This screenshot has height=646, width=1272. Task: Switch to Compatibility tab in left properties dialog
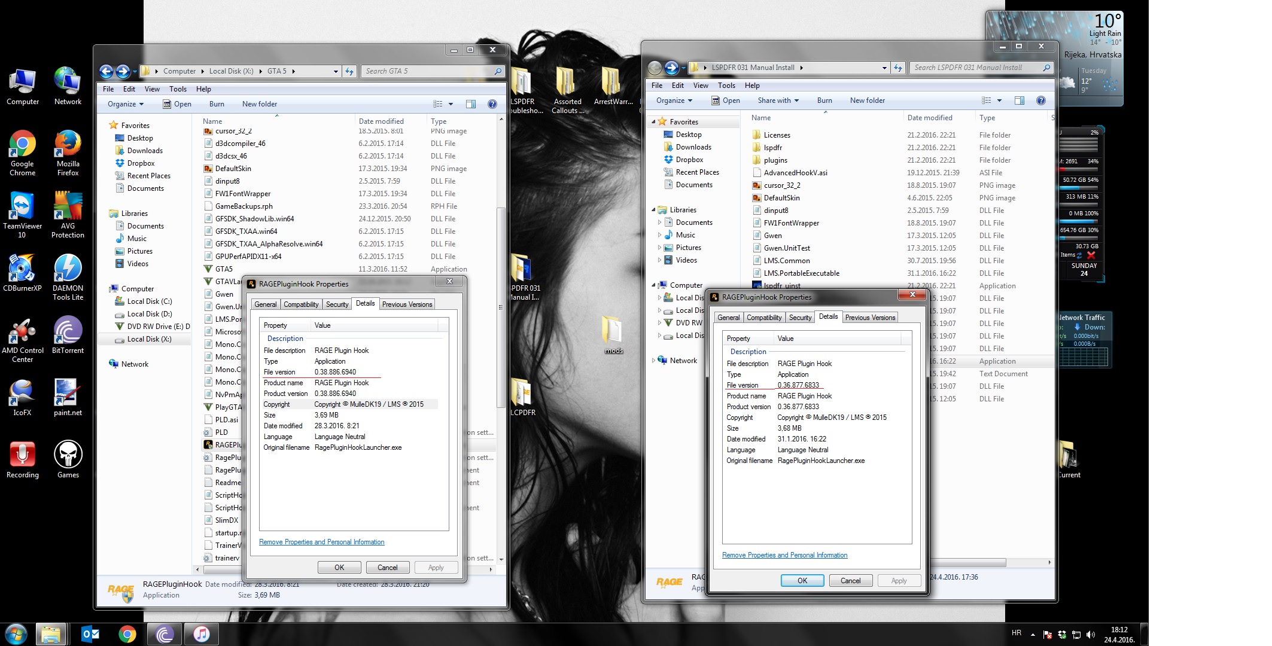(301, 304)
